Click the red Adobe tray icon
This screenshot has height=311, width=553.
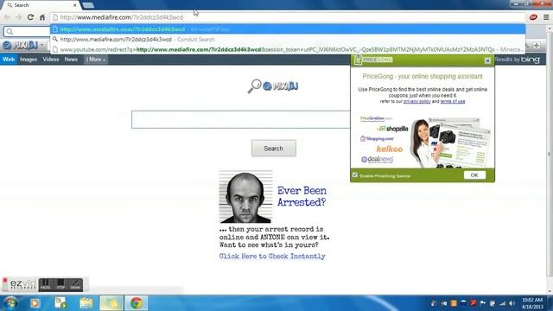pos(474,303)
